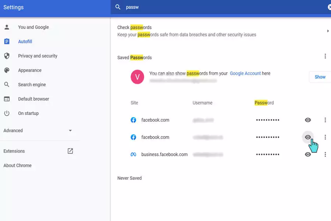Viewport: 331px width, 221px height.
Task: Clear the settings search with the X button
Action: tap(329, 7)
